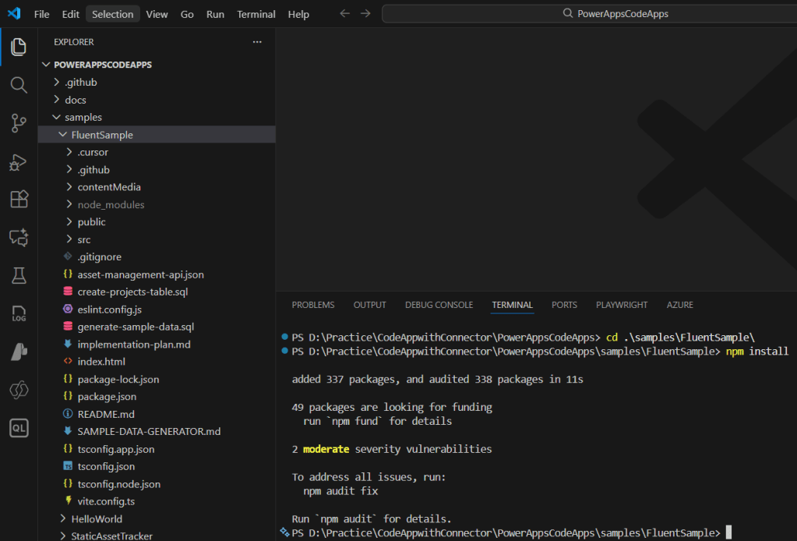
Task: Expand the src folder
Action: (x=84, y=239)
